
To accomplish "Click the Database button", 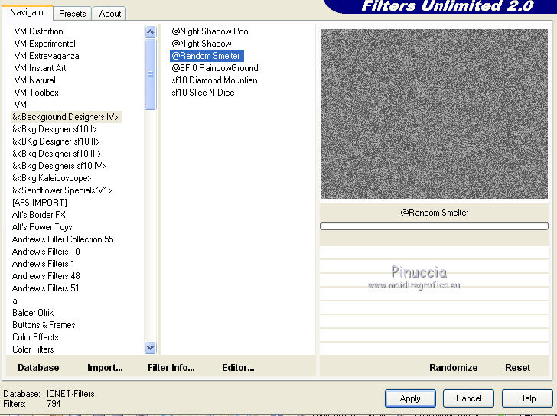I will 38,368.
